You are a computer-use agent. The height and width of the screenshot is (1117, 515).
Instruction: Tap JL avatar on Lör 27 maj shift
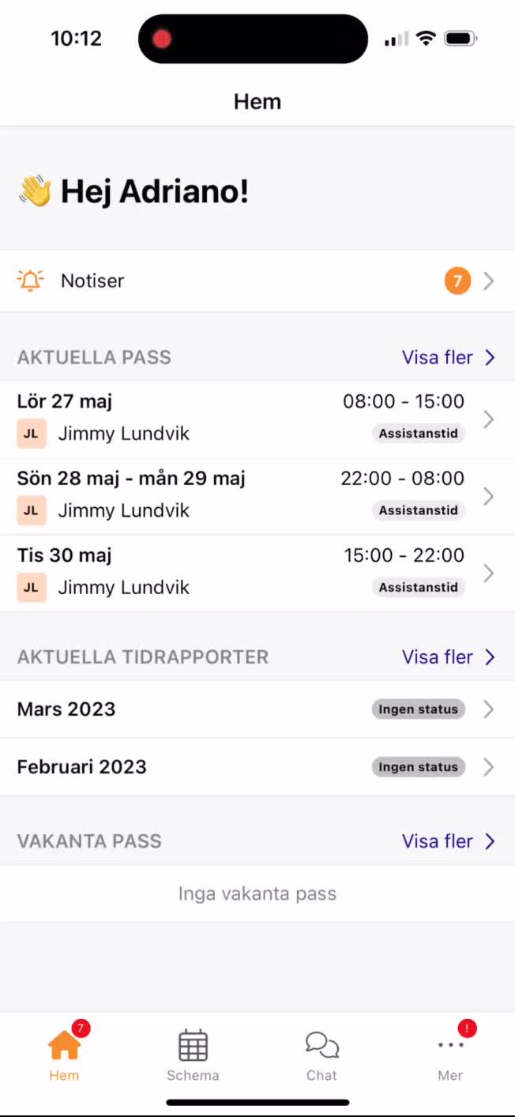coord(32,434)
